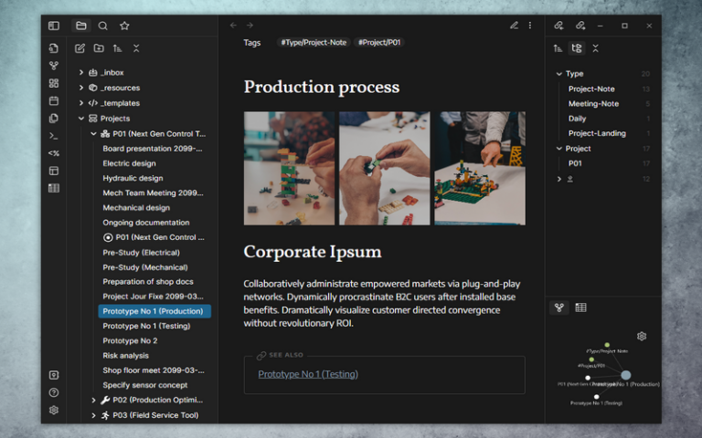Viewport: 702px width, 438px height.
Task: Collapse the Projects folder
Action: [81, 119]
